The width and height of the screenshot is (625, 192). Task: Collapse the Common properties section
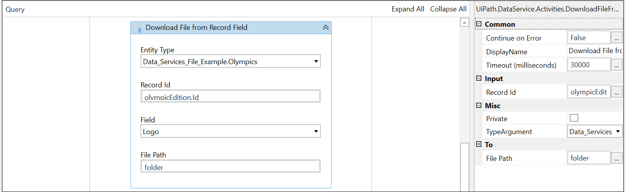coord(479,24)
